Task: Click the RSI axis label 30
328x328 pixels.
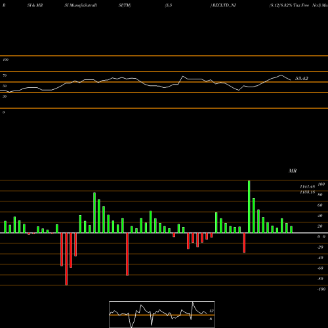Action: (5, 96)
